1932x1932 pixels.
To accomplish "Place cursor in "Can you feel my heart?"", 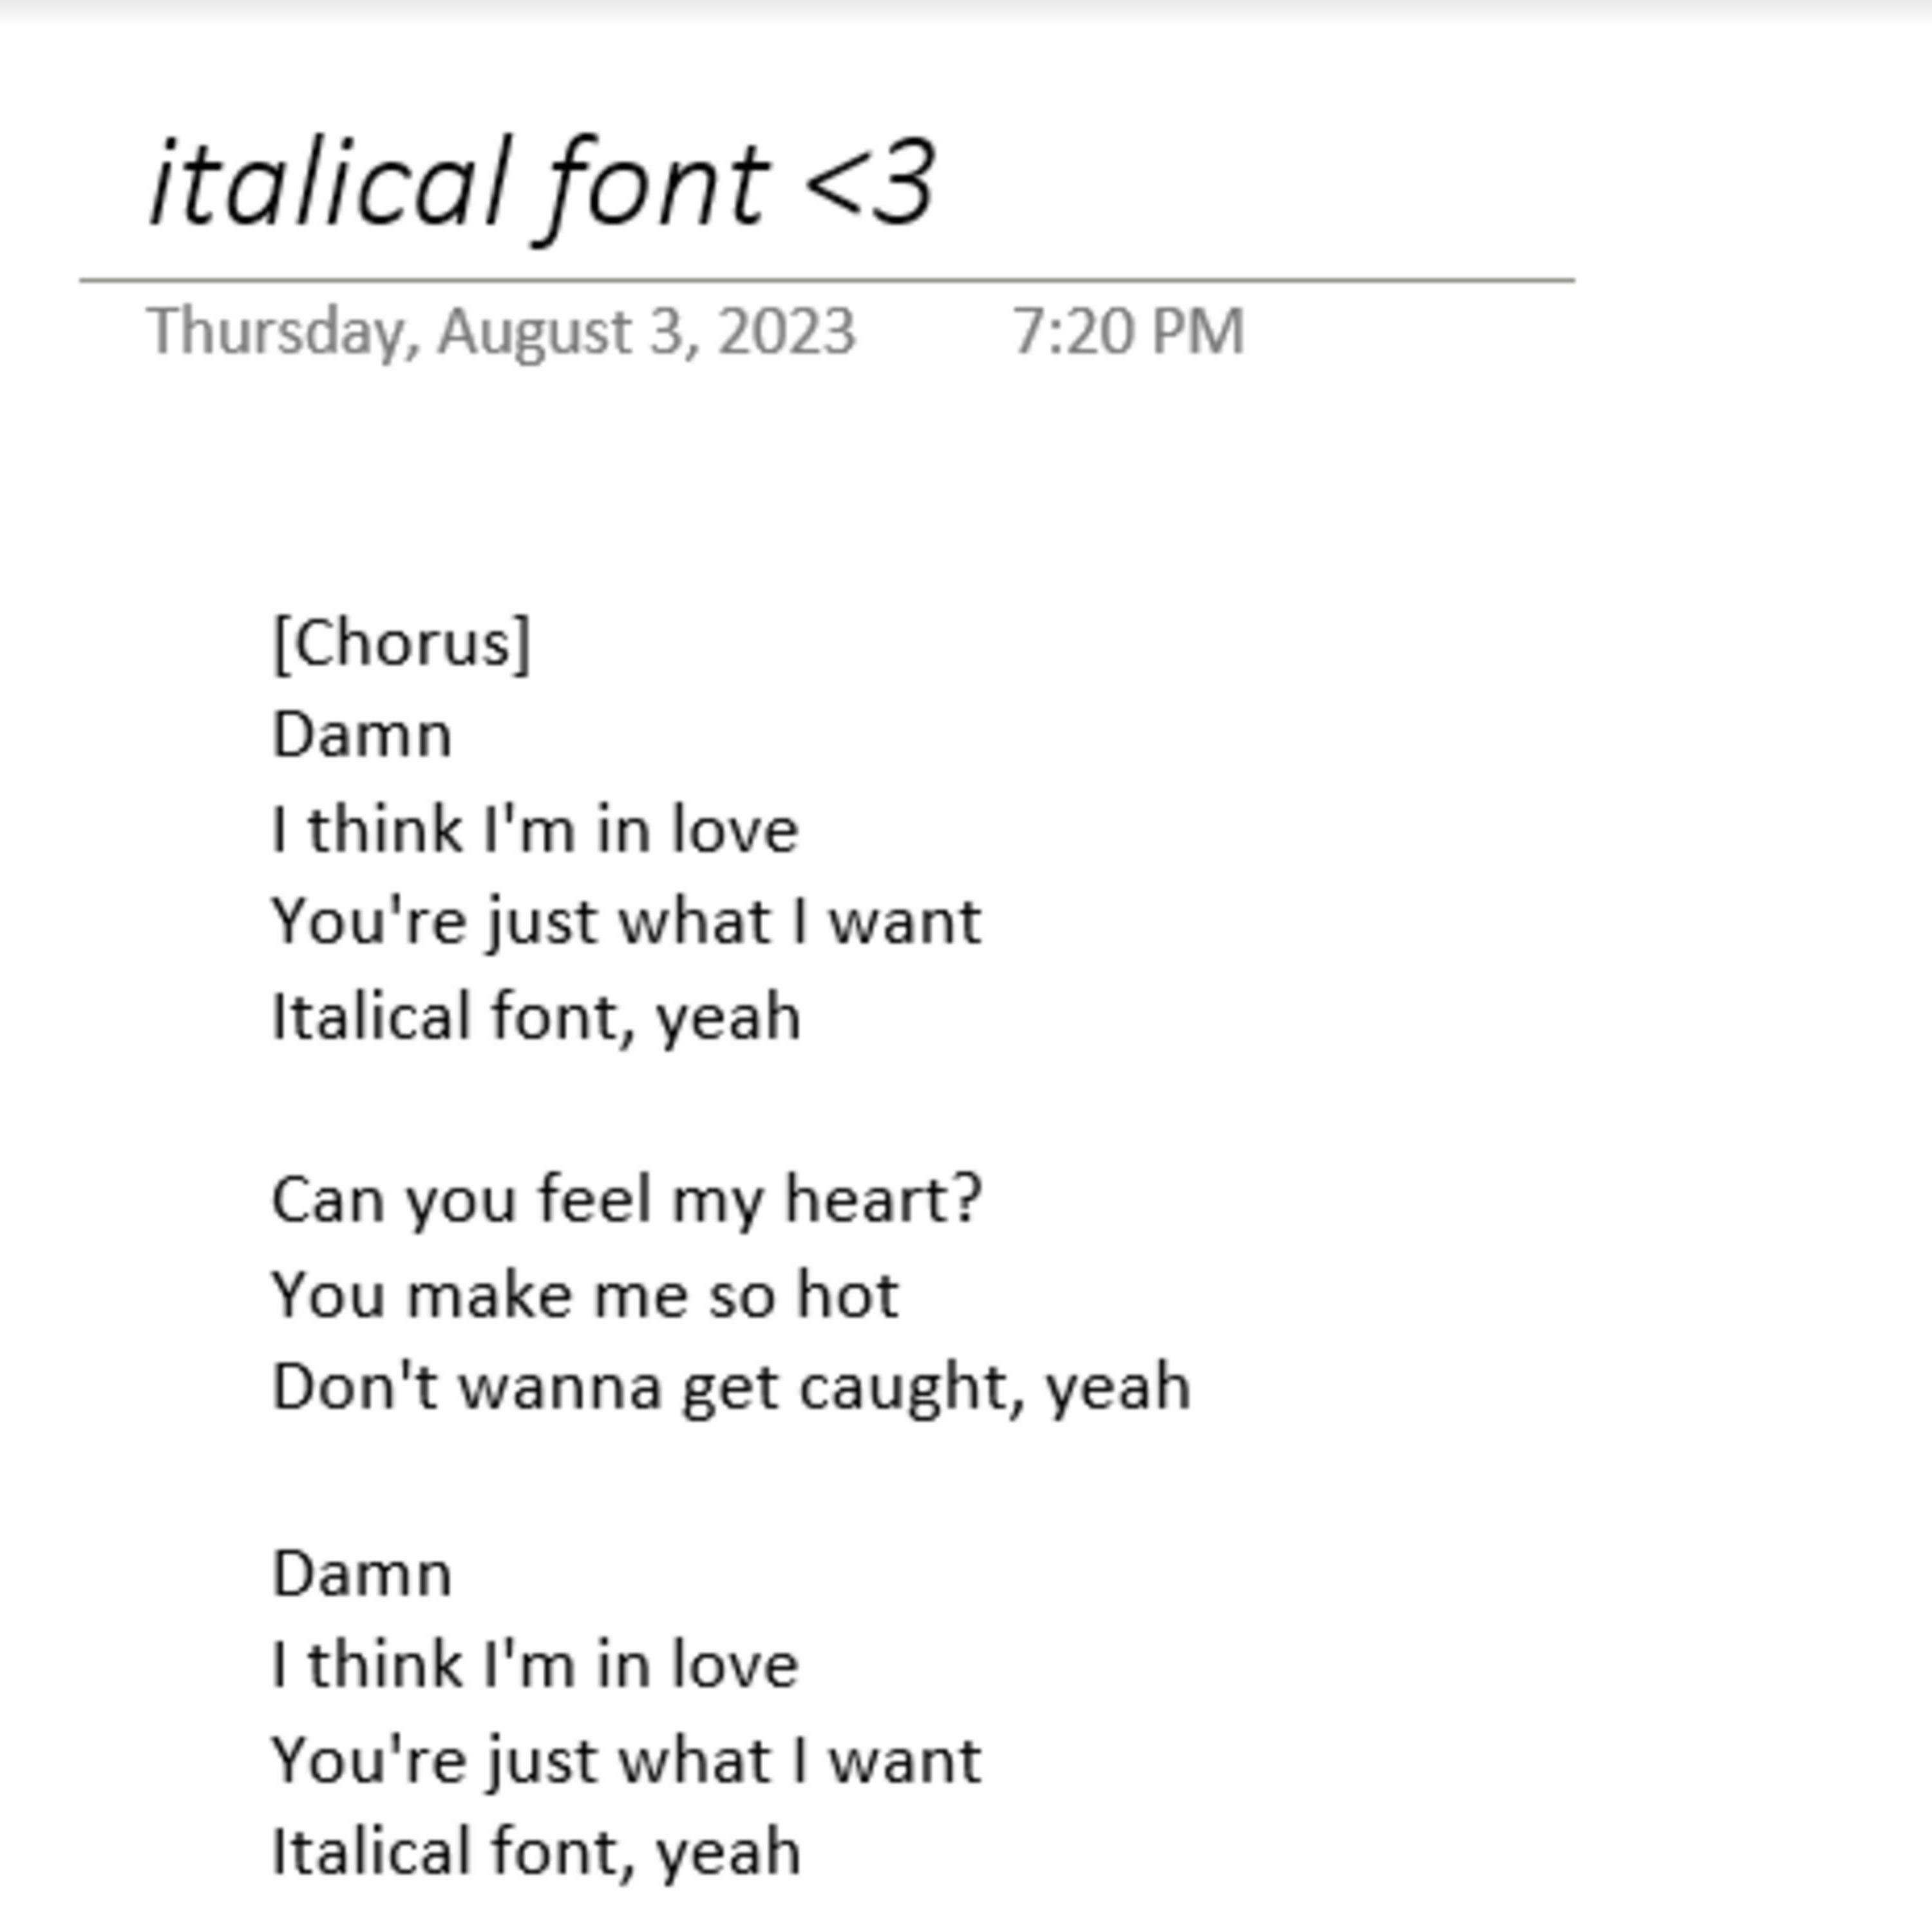I will tap(626, 1199).
